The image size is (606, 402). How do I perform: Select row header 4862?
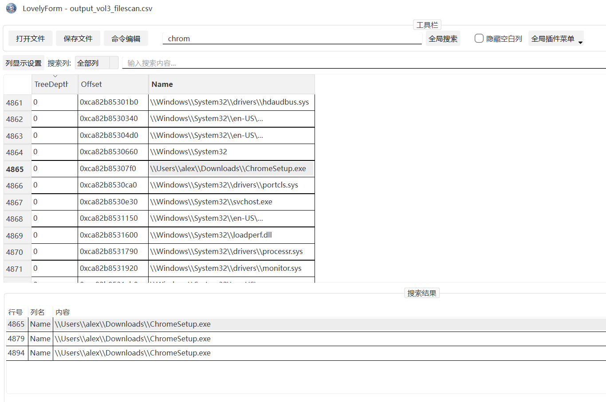(x=17, y=119)
